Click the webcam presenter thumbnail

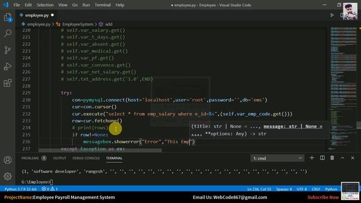pos(350,11)
